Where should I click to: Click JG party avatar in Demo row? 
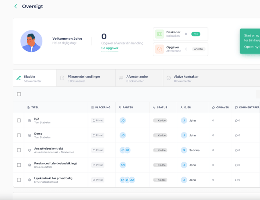(x=123, y=135)
